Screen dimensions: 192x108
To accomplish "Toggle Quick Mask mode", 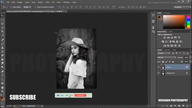I will [2, 103].
